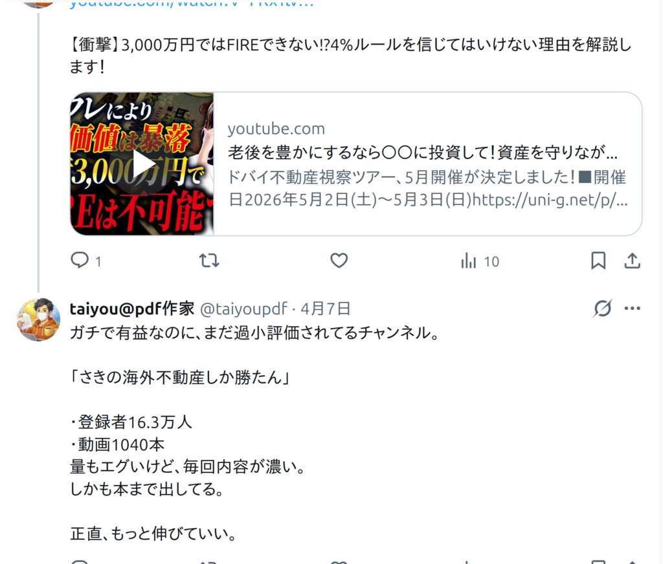Repost the FIRE tweet via the retweet icon

tap(209, 261)
